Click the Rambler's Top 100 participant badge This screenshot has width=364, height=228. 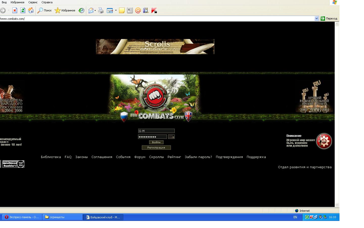click(x=13, y=164)
